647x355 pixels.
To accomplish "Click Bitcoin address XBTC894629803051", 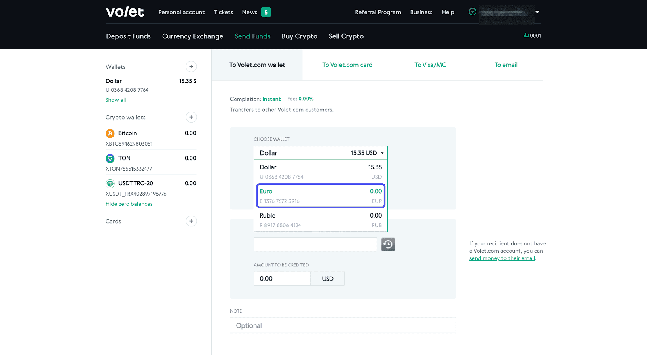I will 129,144.
